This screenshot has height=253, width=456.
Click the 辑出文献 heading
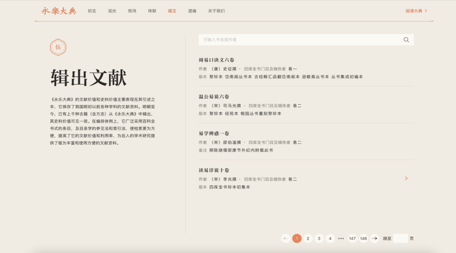(89, 78)
